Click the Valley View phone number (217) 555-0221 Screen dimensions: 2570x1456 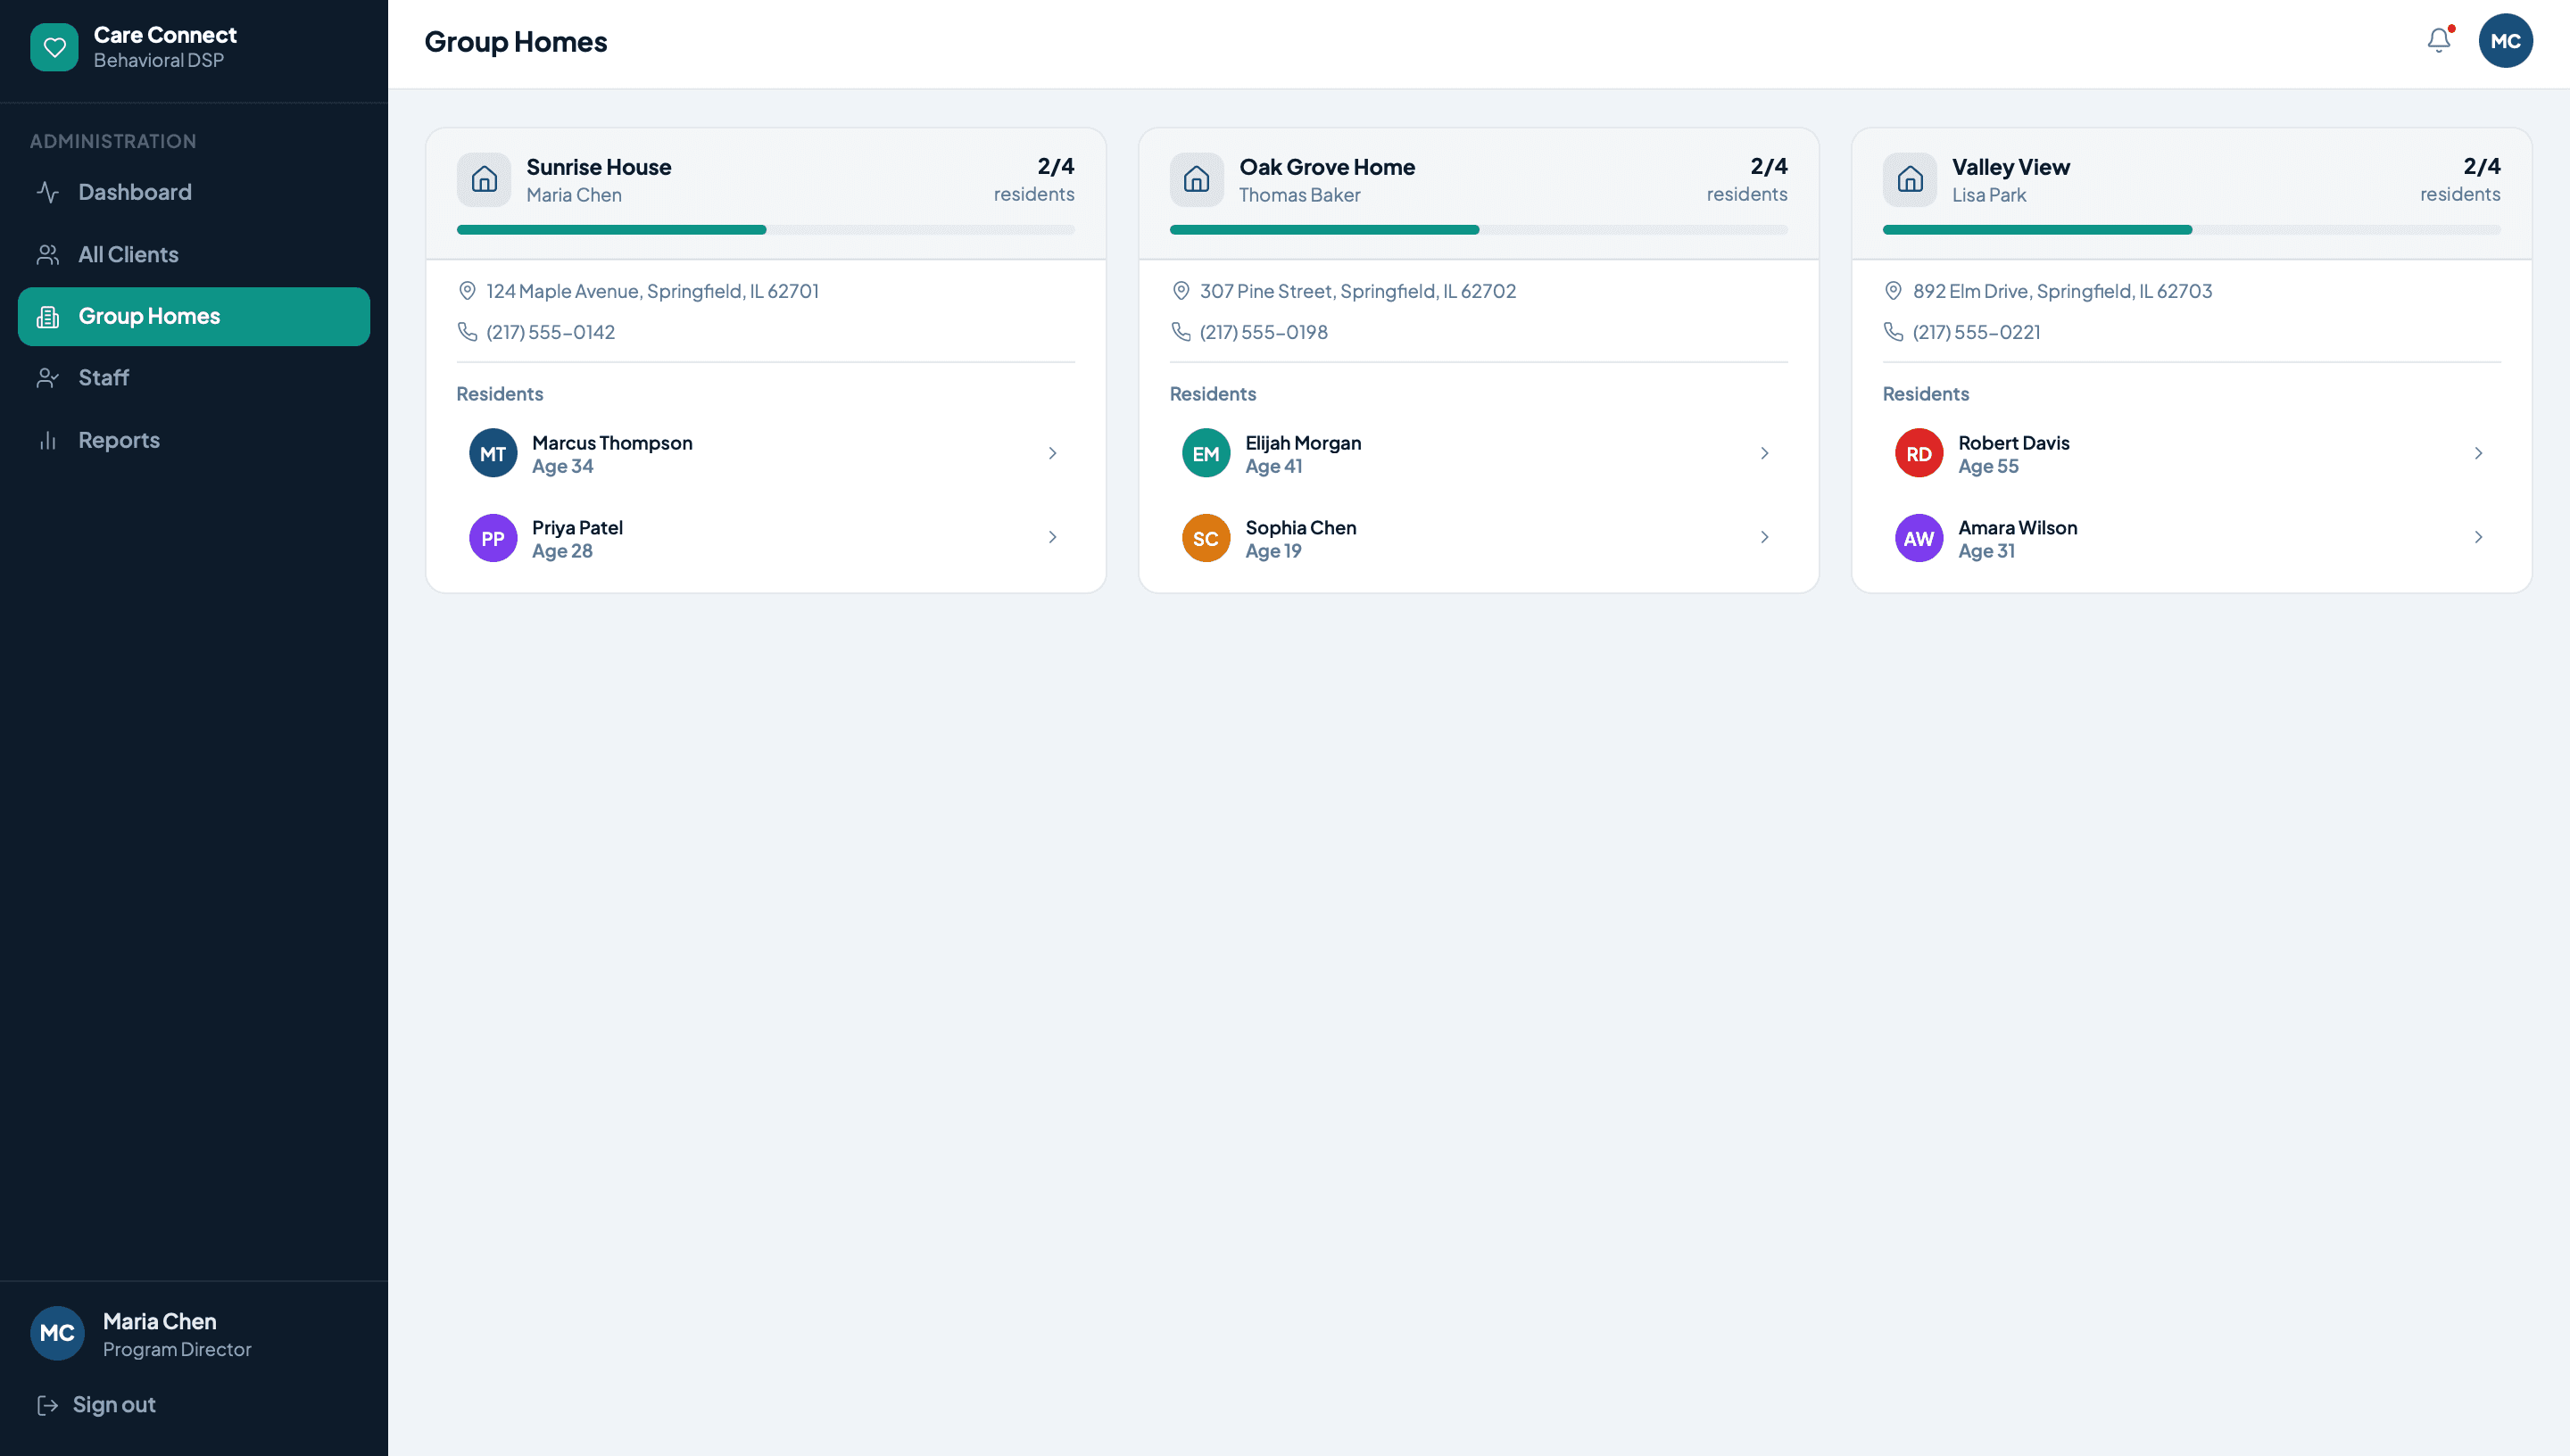pyautogui.click(x=1977, y=332)
